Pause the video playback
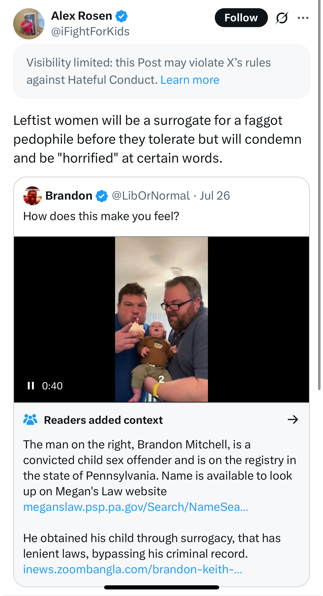Screen dimensions: 323x596 point(31,386)
